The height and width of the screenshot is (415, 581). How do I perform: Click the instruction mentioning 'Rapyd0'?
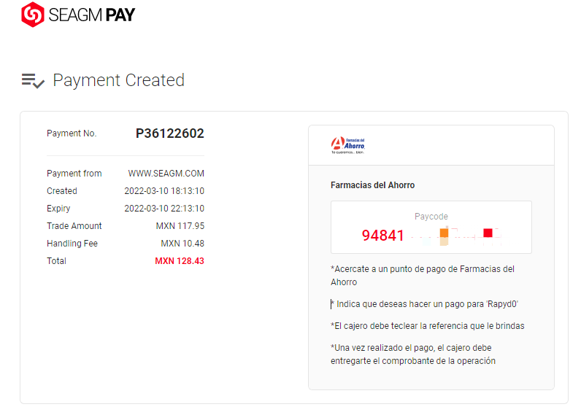point(425,304)
